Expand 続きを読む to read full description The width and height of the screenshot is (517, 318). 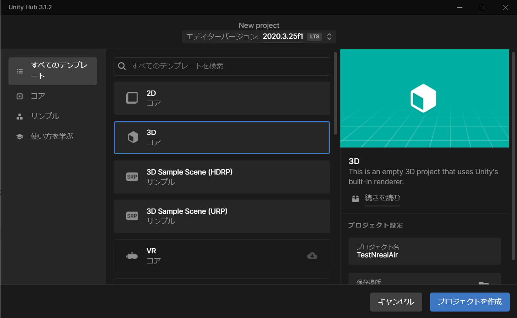(x=382, y=198)
